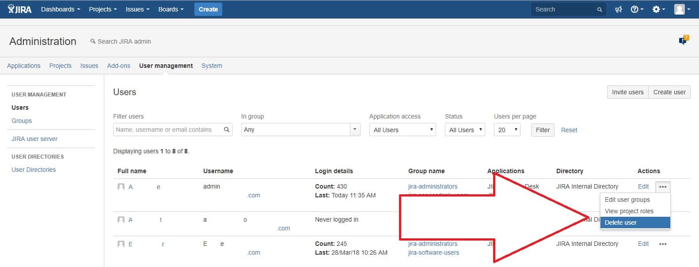Click the username admin text
The image size is (699, 267).
[212, 186]
